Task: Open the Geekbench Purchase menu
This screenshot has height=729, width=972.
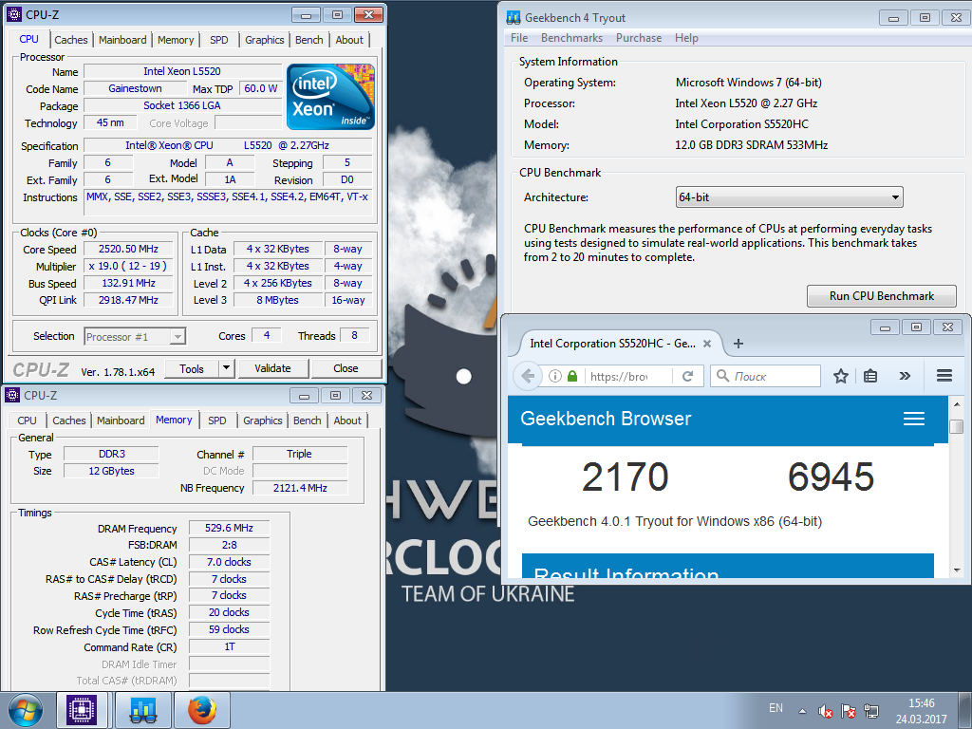Action: pos(639,38)
